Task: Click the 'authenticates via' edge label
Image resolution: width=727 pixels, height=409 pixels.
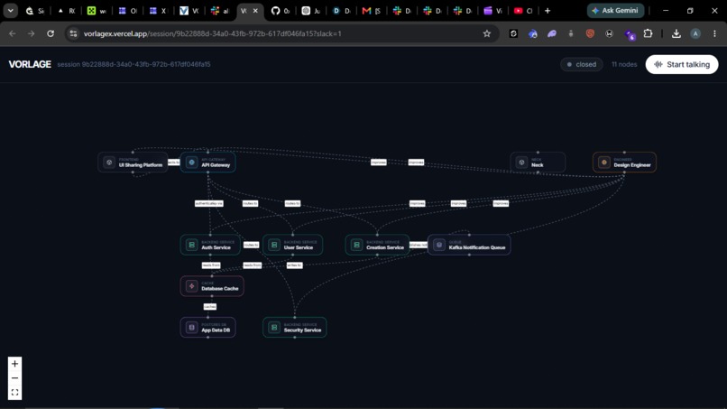Action: pyautogui.click(x=208, y=203)
